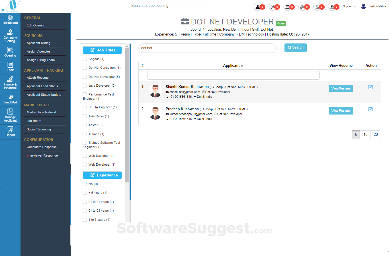Tick the > 5 Years (1) checkbox
This screenshot has width=389, height=256.
[85, 193]
